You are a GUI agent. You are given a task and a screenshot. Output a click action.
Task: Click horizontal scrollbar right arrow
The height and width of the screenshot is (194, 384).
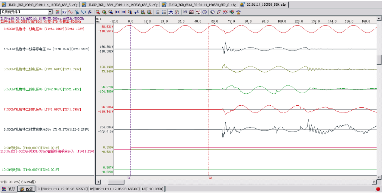click(374, 182)
